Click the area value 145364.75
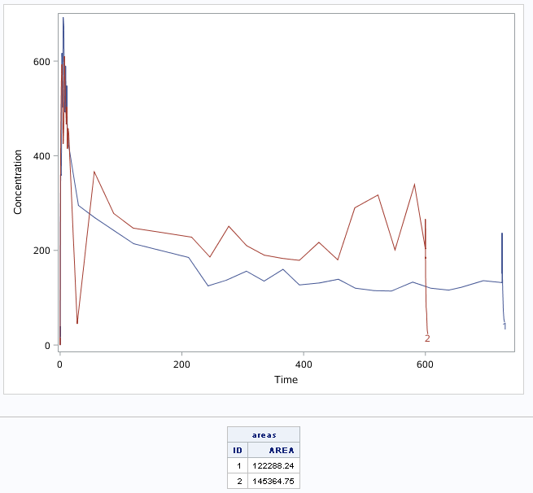The height and width of the screenshot is (493, 533). (275, 481)
